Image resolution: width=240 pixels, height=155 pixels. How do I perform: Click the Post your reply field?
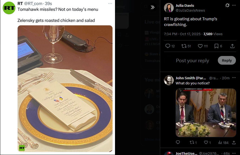pyautogui.click(x=192, y=61)
